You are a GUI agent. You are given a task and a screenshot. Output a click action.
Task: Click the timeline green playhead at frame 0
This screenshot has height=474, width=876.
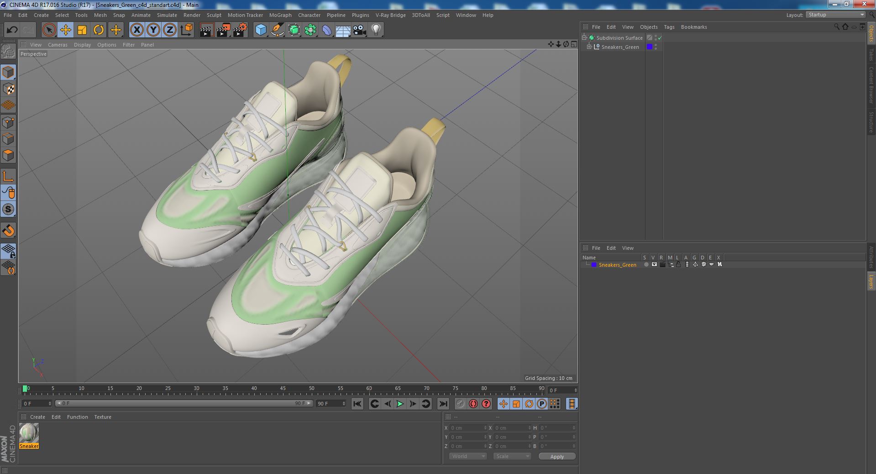[x=25, y=389]
